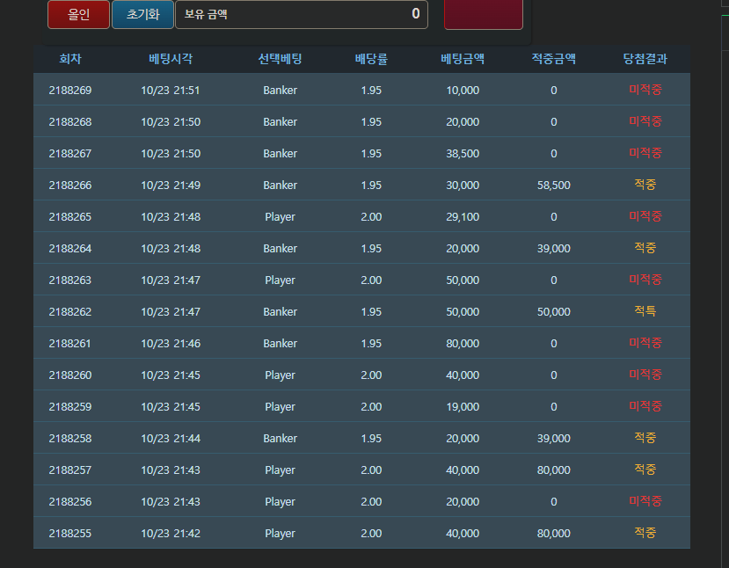Click the 미적중 result in row 2188265
Image resolution: width=729 pixels, height=568 pixels.
click(x=645, y=216)
